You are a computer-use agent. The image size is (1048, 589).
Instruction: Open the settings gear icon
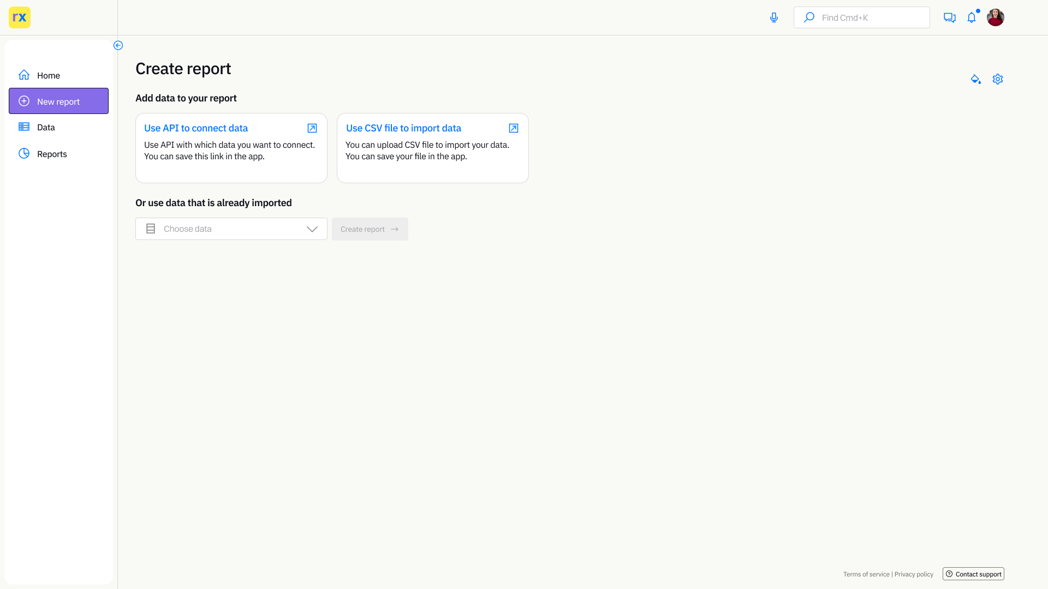(x=998, y=79)
